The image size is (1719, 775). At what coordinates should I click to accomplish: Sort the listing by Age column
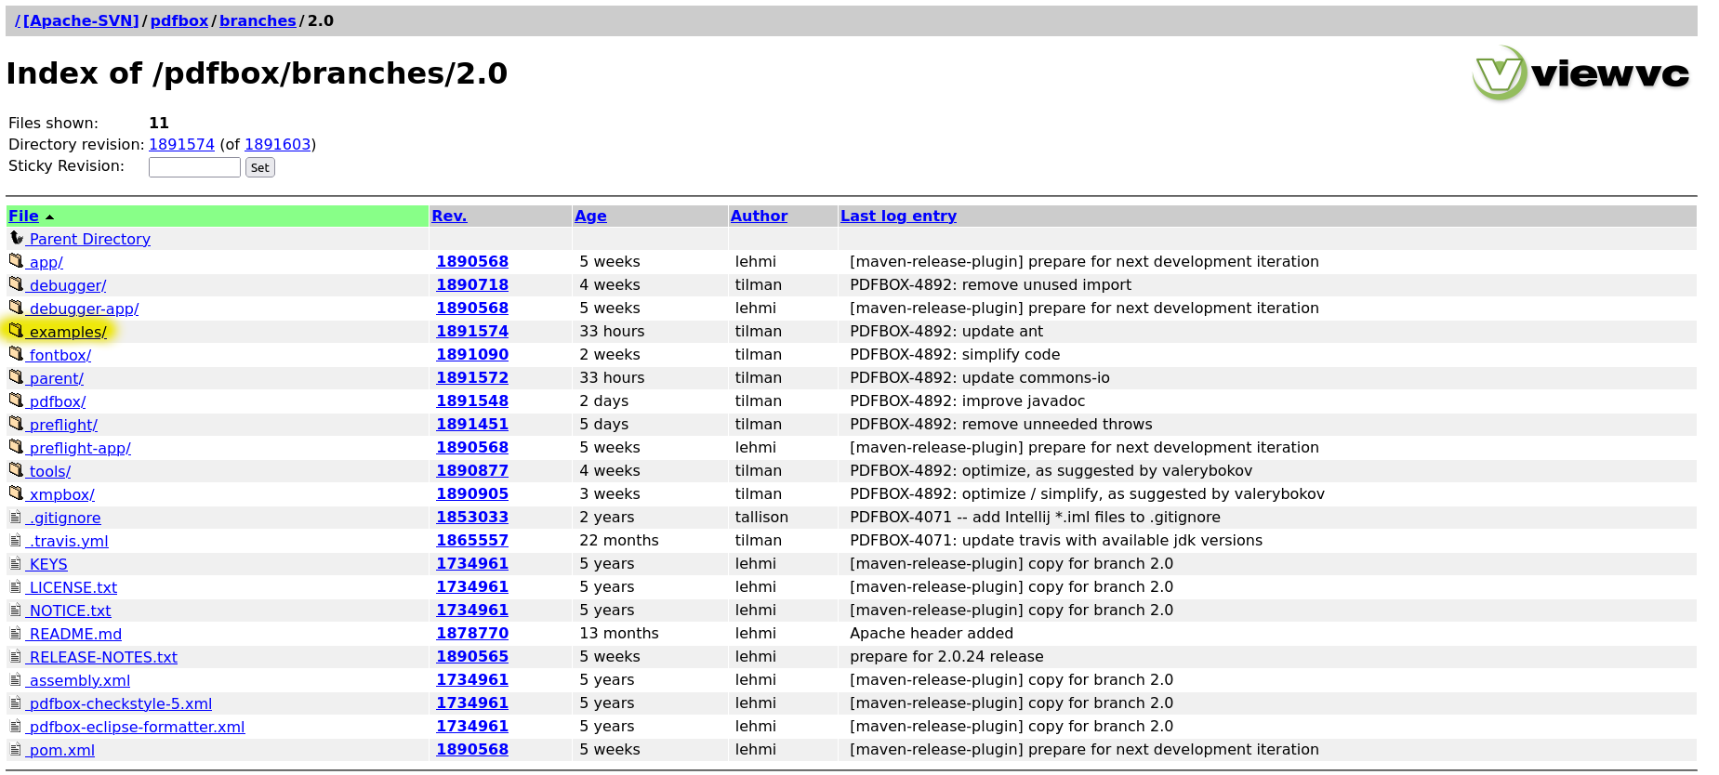[590, 216]
